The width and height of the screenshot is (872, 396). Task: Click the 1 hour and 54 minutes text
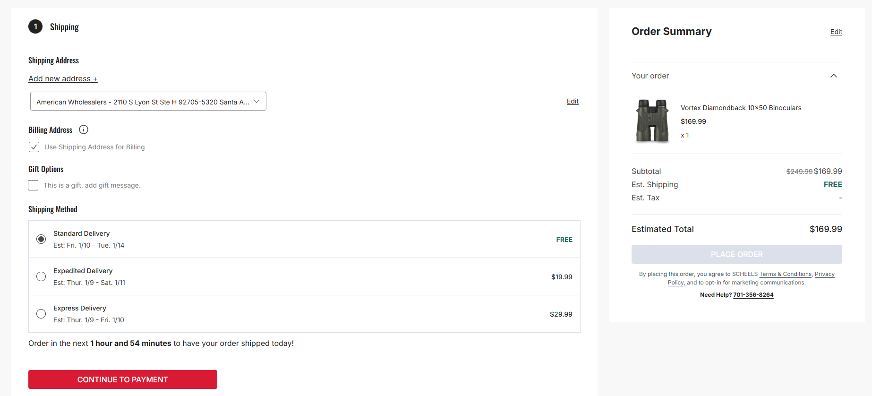131,344
